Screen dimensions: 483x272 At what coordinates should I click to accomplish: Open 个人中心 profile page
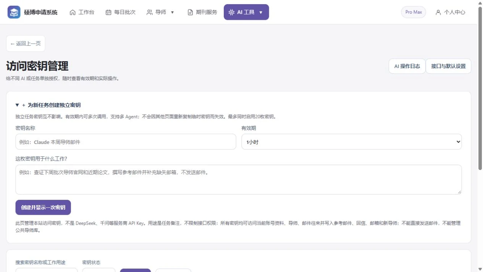click(451, 12)
